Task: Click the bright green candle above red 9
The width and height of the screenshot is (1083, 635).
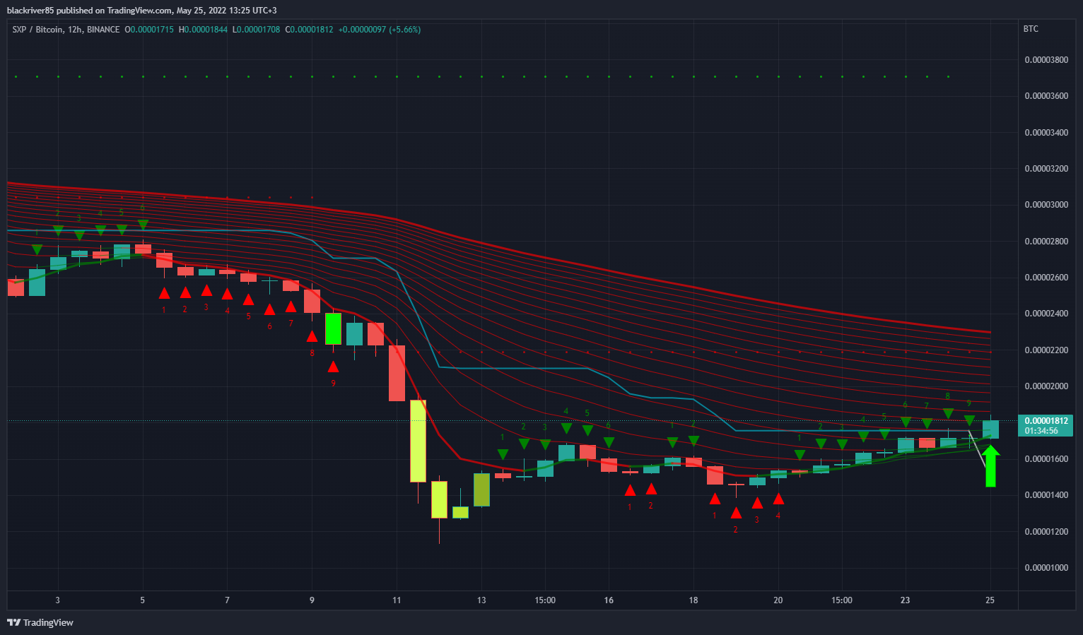Action: [x=333, y=328]
